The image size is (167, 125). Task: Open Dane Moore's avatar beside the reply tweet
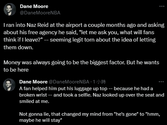click(9, 85)
